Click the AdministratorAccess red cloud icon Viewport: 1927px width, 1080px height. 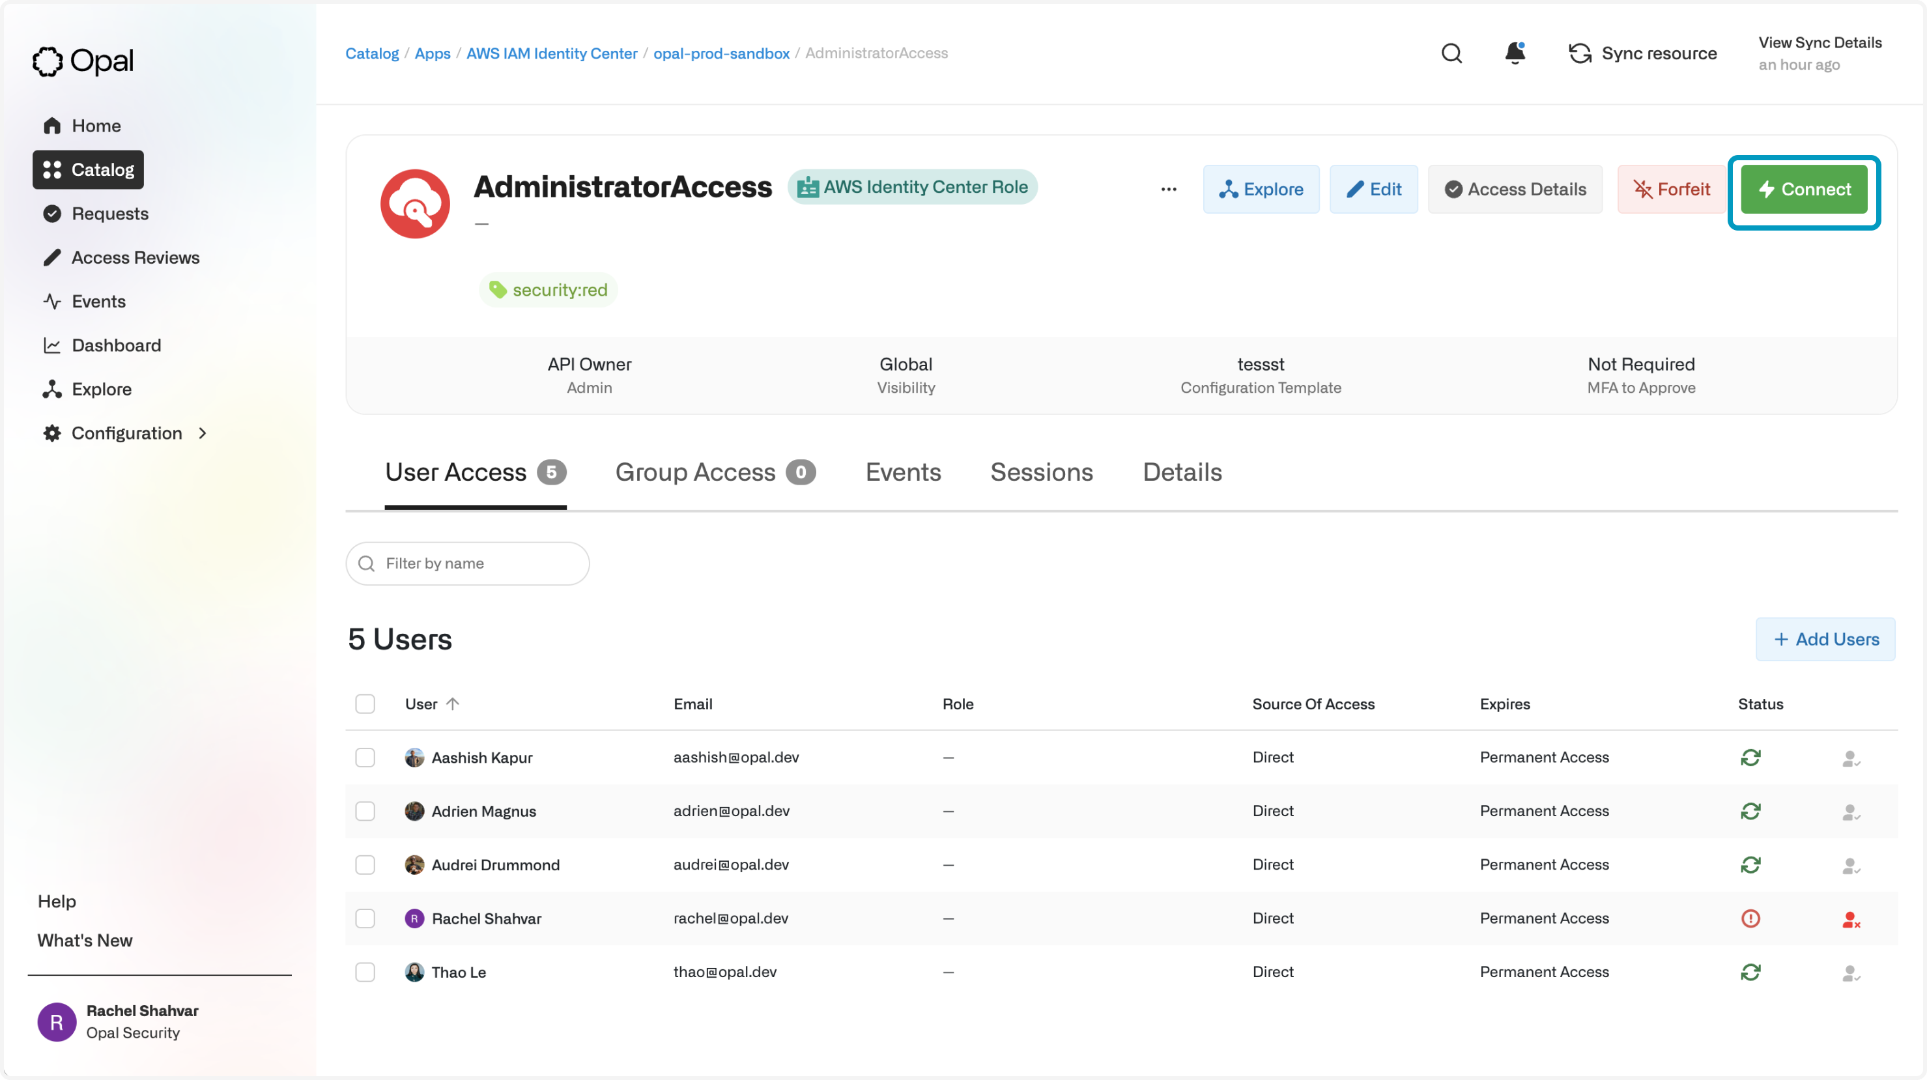click(x=415, y=203)
